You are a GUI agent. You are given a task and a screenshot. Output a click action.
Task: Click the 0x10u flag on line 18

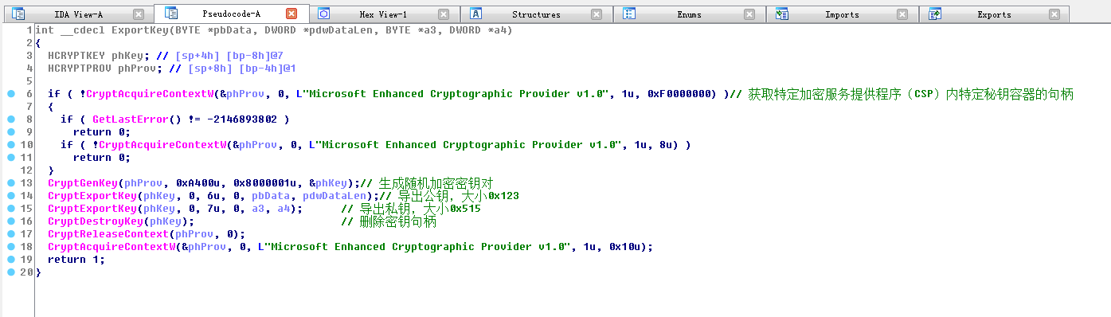click(628, 247)
